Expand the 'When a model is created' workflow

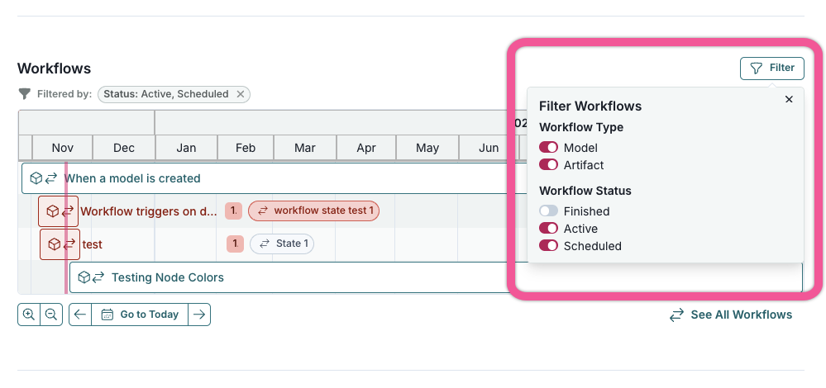132,178
